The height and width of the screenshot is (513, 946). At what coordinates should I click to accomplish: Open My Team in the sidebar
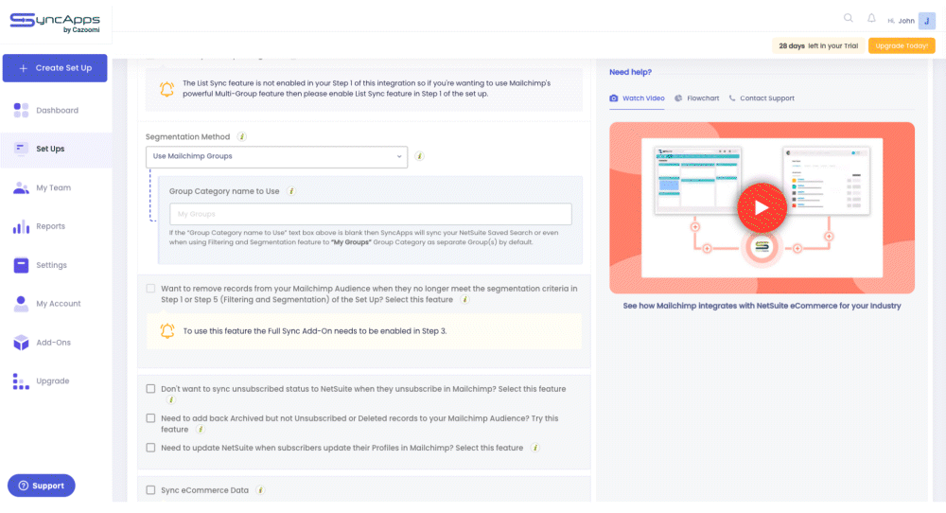(x=56, y=187)
